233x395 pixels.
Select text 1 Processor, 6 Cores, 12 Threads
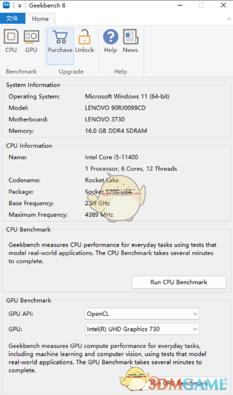[x=131, y=169]
